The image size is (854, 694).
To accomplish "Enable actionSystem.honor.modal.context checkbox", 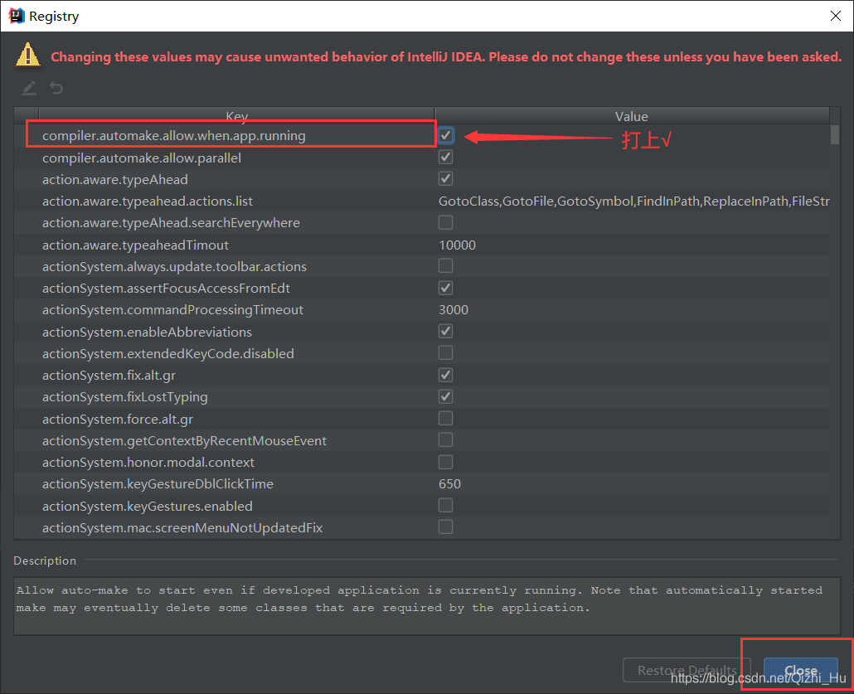I will tap(445, 462).
